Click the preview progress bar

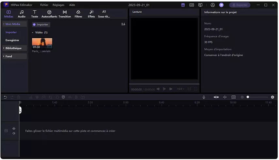(164, 84)
